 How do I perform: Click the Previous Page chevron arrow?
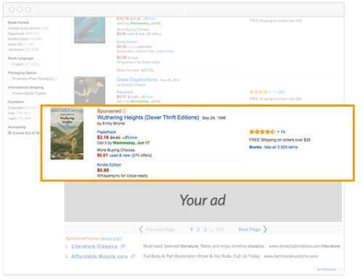tap(141, 229)
